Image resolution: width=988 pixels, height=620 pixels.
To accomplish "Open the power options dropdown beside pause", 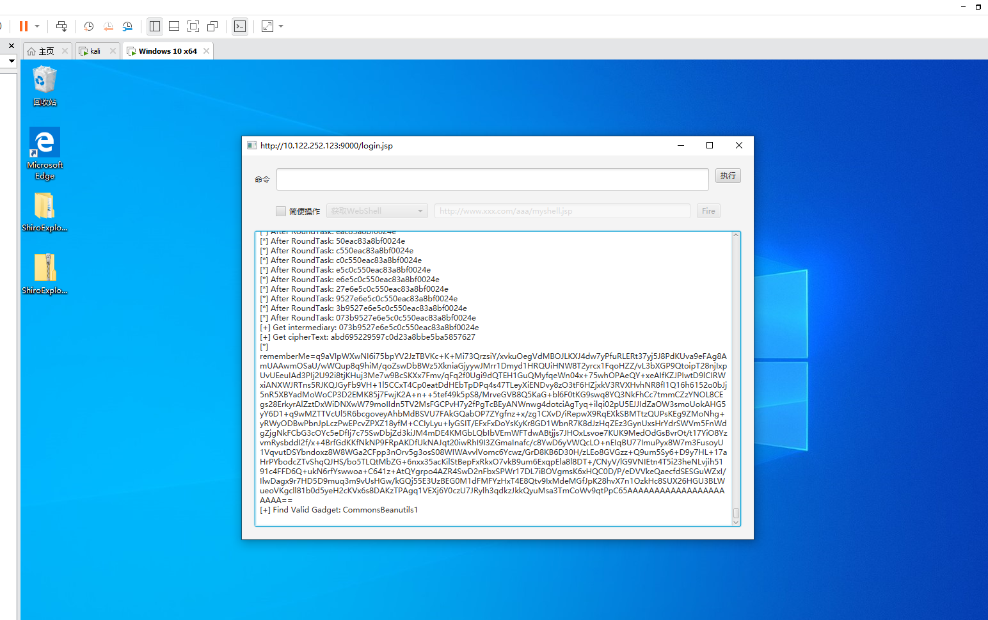I will [x=37, y=26].
